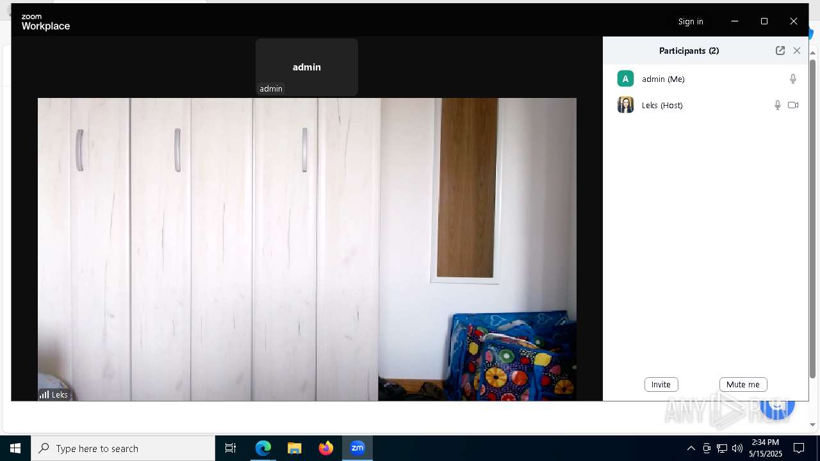Close the Participants panel
This screenshot has height=461, width=820.
[x=797, y=51]
